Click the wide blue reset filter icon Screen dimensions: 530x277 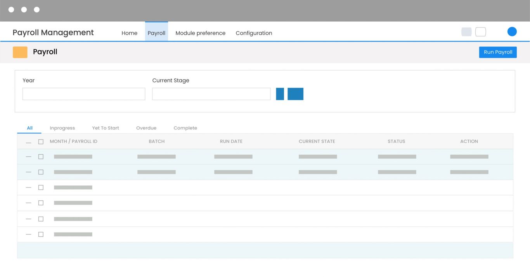click(296, 94)
